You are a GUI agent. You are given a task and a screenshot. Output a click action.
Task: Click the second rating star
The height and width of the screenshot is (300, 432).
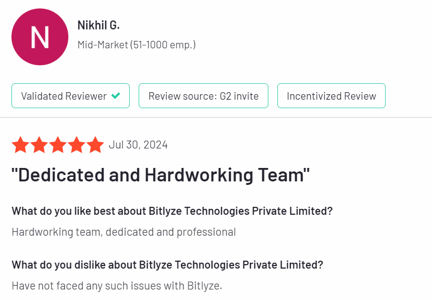click(39, 145)
